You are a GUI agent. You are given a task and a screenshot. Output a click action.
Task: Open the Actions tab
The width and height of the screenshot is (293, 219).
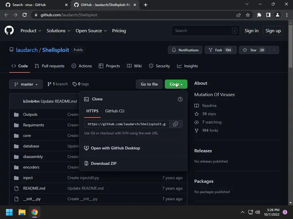[82, 66]
